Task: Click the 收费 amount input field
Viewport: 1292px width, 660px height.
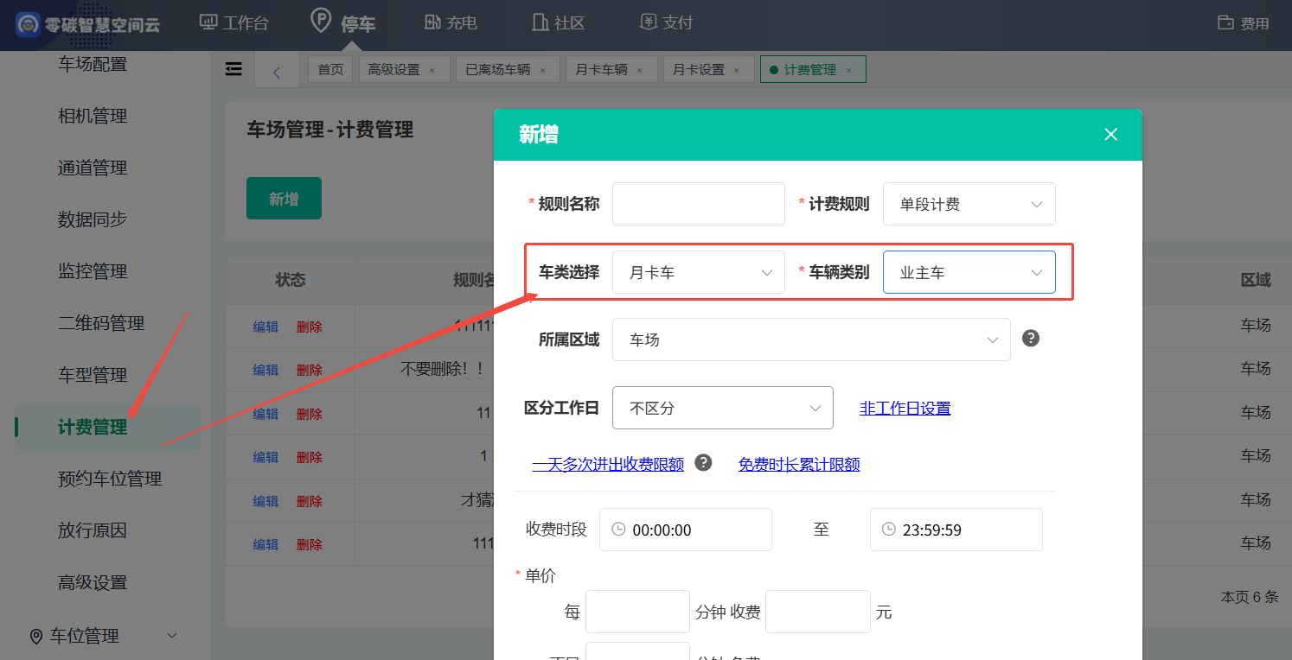Action: click(818, 612)
